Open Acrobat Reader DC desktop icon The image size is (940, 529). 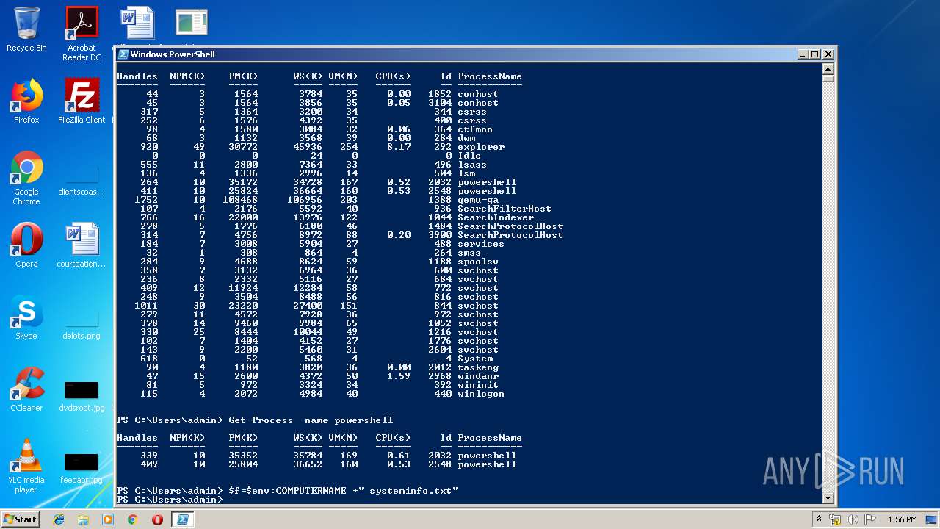(x=82, y=34)
